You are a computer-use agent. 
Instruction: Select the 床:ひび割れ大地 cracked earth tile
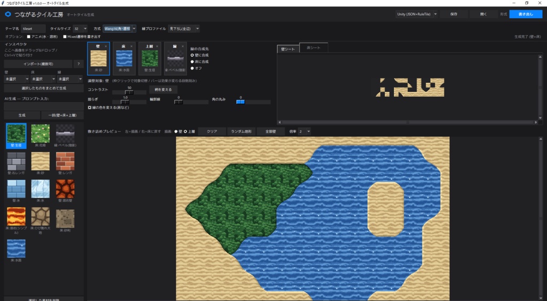41,221
